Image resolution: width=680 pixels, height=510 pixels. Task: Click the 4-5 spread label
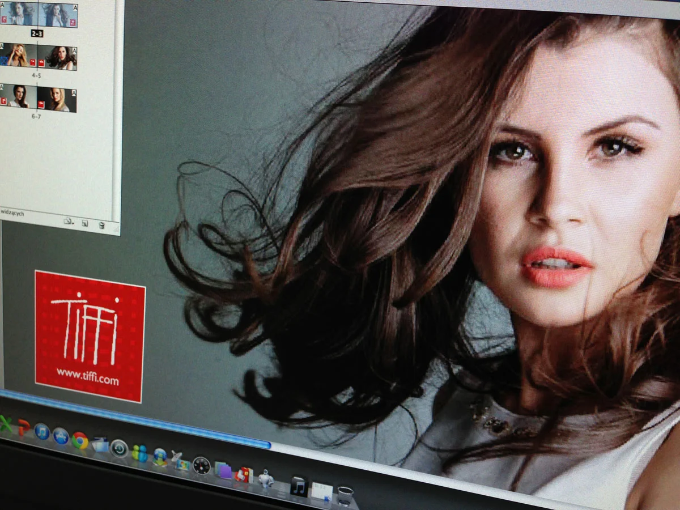pos(37,75)
